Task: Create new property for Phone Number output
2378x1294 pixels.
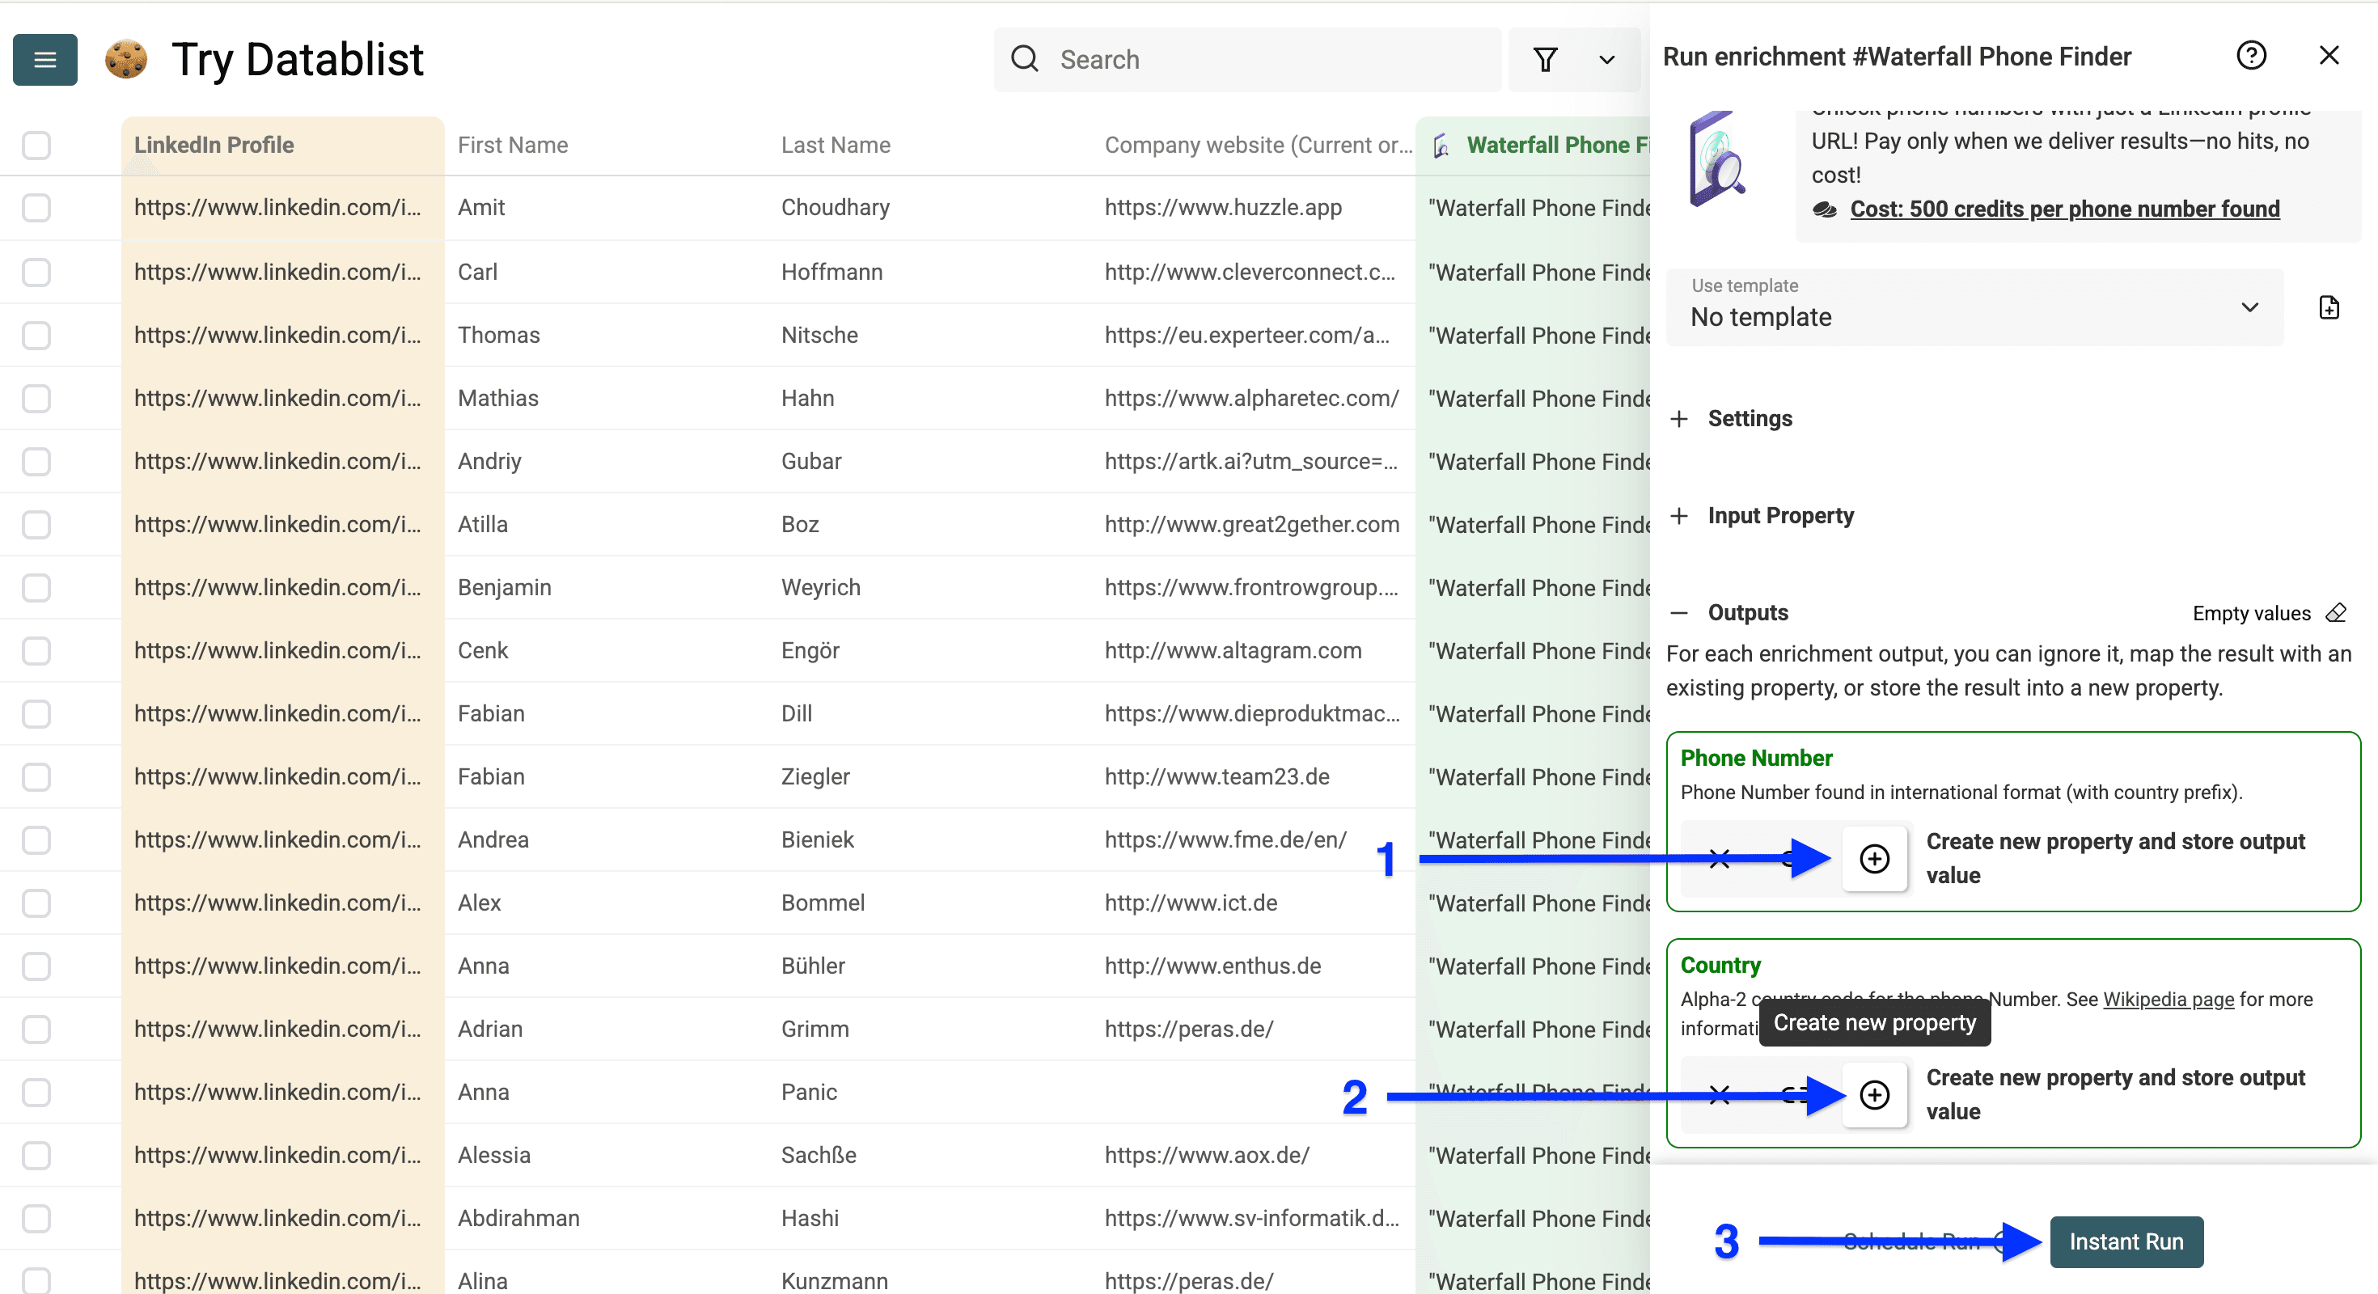Action: point(1875,858)
